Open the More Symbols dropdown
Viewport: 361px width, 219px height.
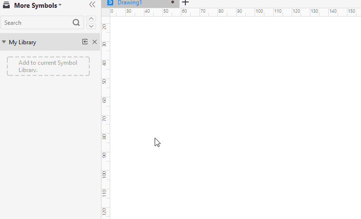(38, 5)
